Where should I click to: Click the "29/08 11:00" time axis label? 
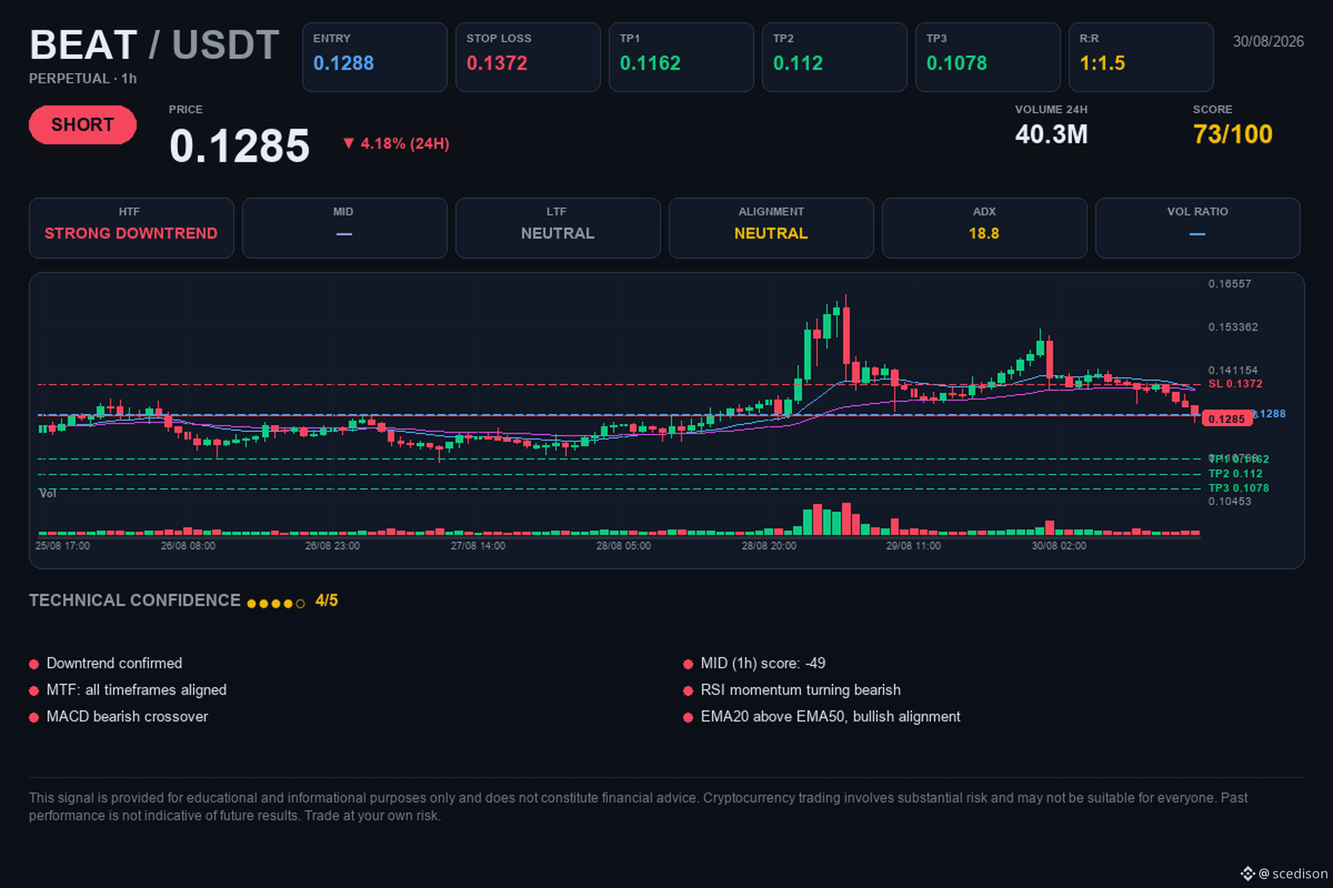point(914,546)
